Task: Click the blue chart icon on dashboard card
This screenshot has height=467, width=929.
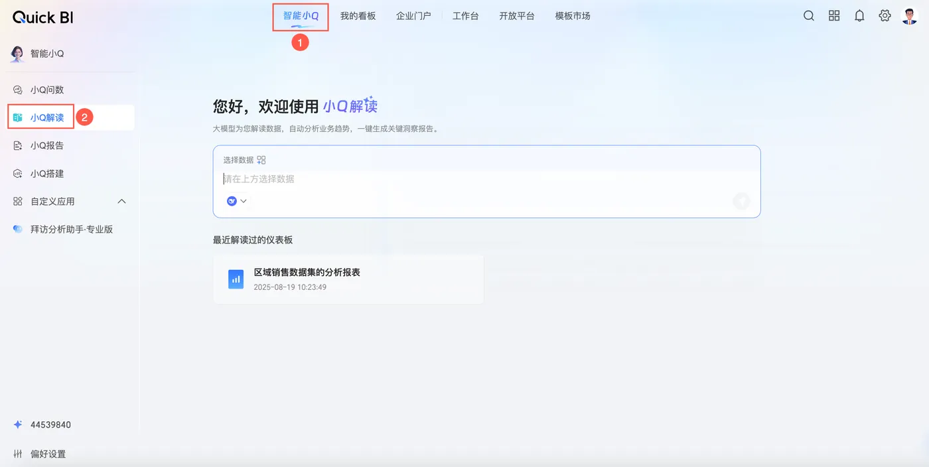Action: (236, 279)
